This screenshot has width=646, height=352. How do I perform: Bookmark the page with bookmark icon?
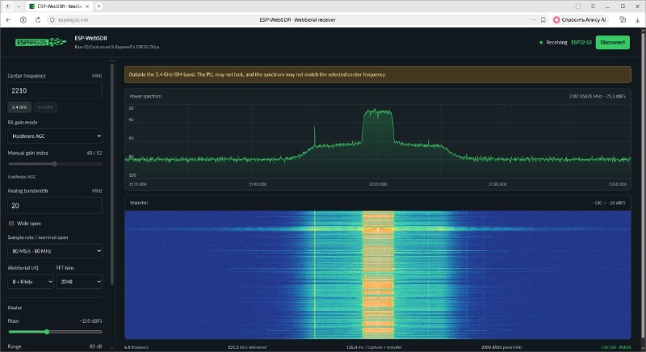coord(543,19)
